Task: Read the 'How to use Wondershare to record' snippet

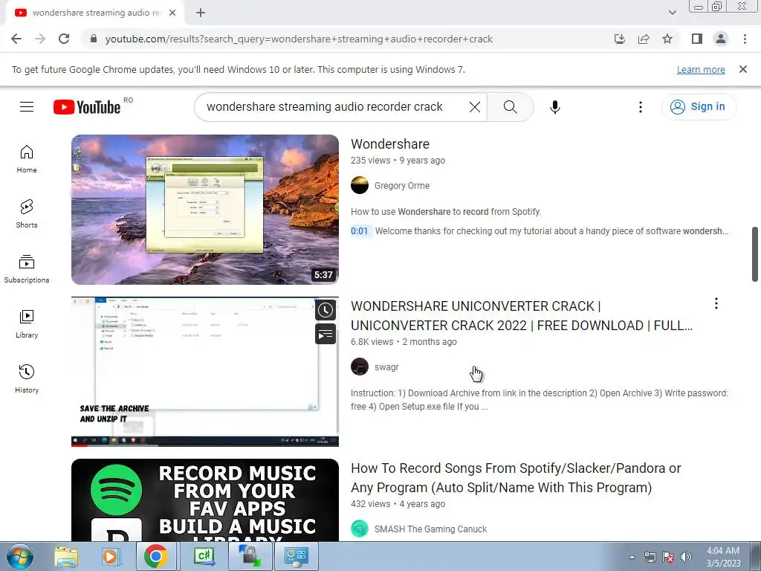Action: (446, 212)
